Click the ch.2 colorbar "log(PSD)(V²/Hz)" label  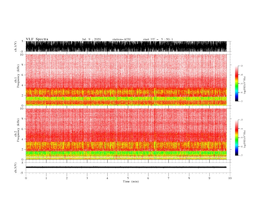pos(245,139)
